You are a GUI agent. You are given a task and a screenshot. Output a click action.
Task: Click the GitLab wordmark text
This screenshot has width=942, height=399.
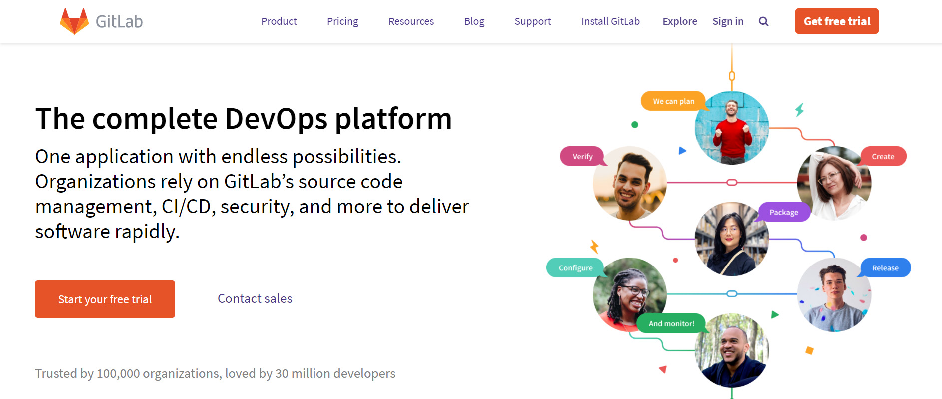[x=119, y=21]
